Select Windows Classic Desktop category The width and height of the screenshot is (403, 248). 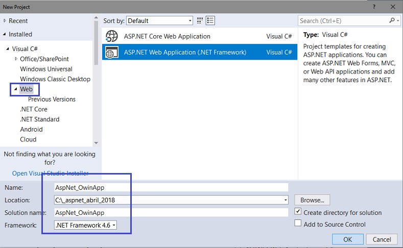point(55,79)
